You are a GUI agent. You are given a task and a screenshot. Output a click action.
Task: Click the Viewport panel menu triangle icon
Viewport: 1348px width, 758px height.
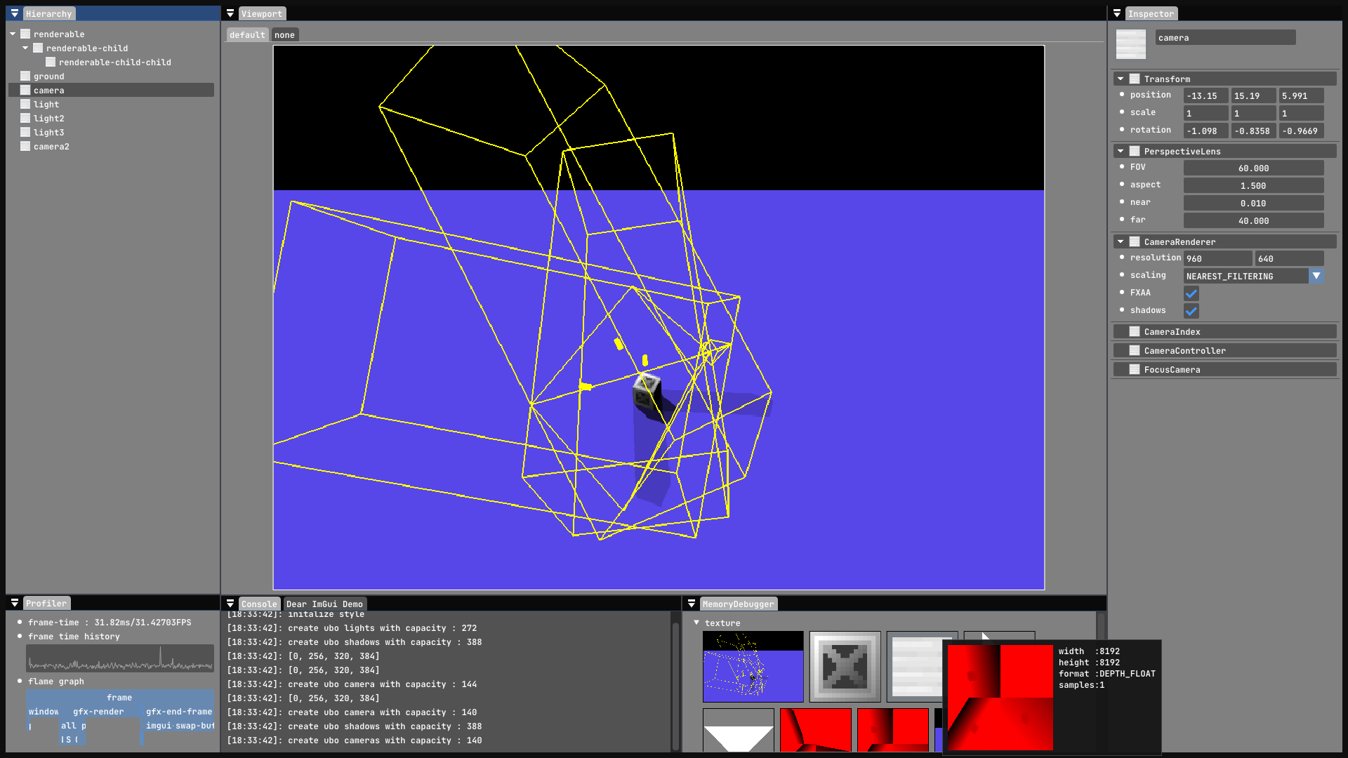[x=230, y=13]
